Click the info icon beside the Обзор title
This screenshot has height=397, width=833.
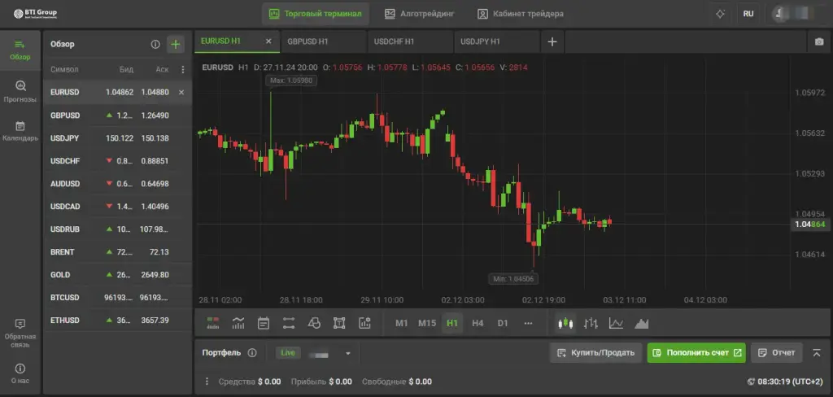[x=155, y=44]
